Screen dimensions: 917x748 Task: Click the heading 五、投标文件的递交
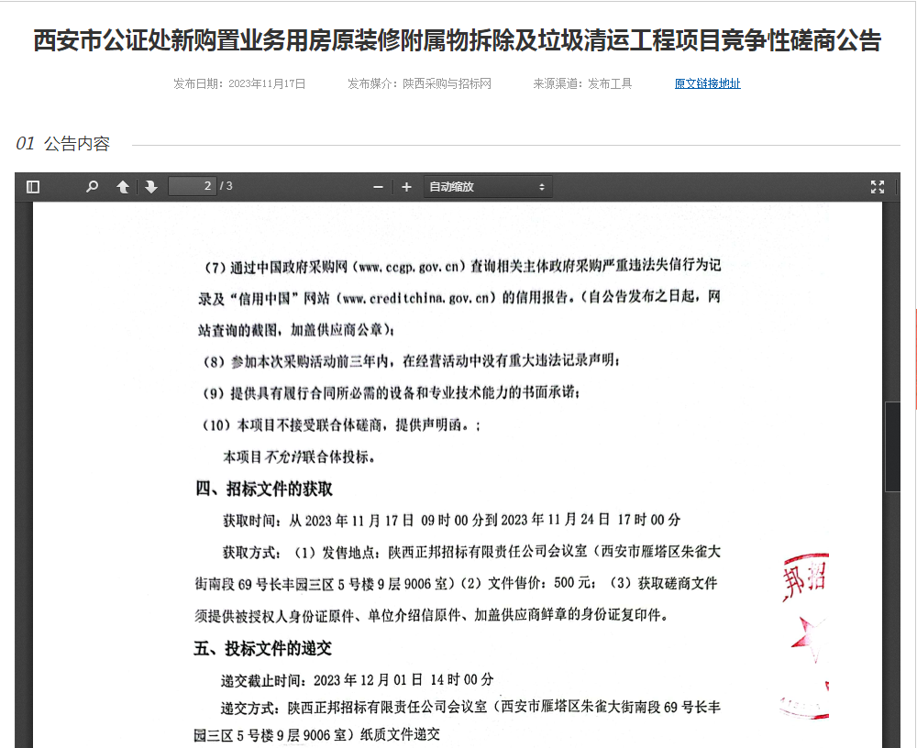tap(262, 648)
